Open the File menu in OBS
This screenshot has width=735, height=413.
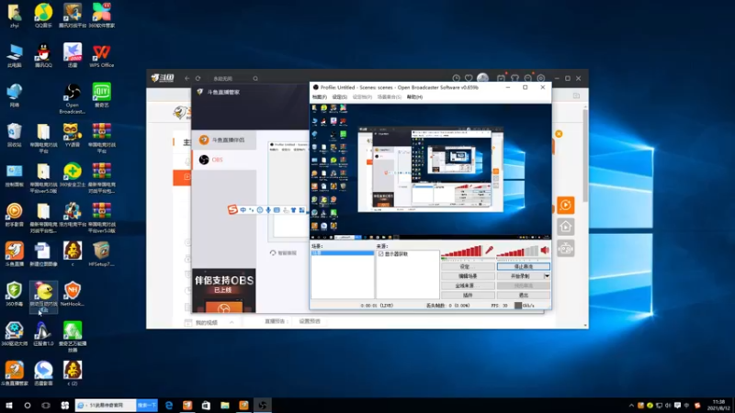[x=319, y=97]
